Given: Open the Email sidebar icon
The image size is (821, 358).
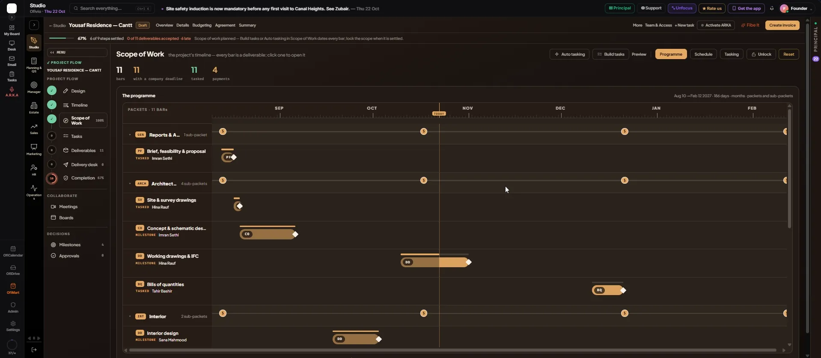Looking at the screenshot, I should [x=12, y=61].
